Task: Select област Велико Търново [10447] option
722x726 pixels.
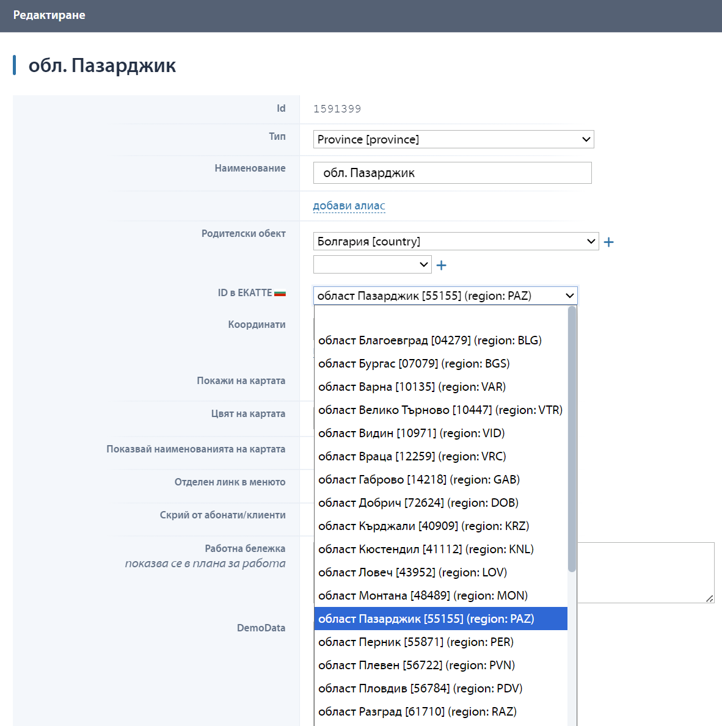Action: [x=440, y=410]
